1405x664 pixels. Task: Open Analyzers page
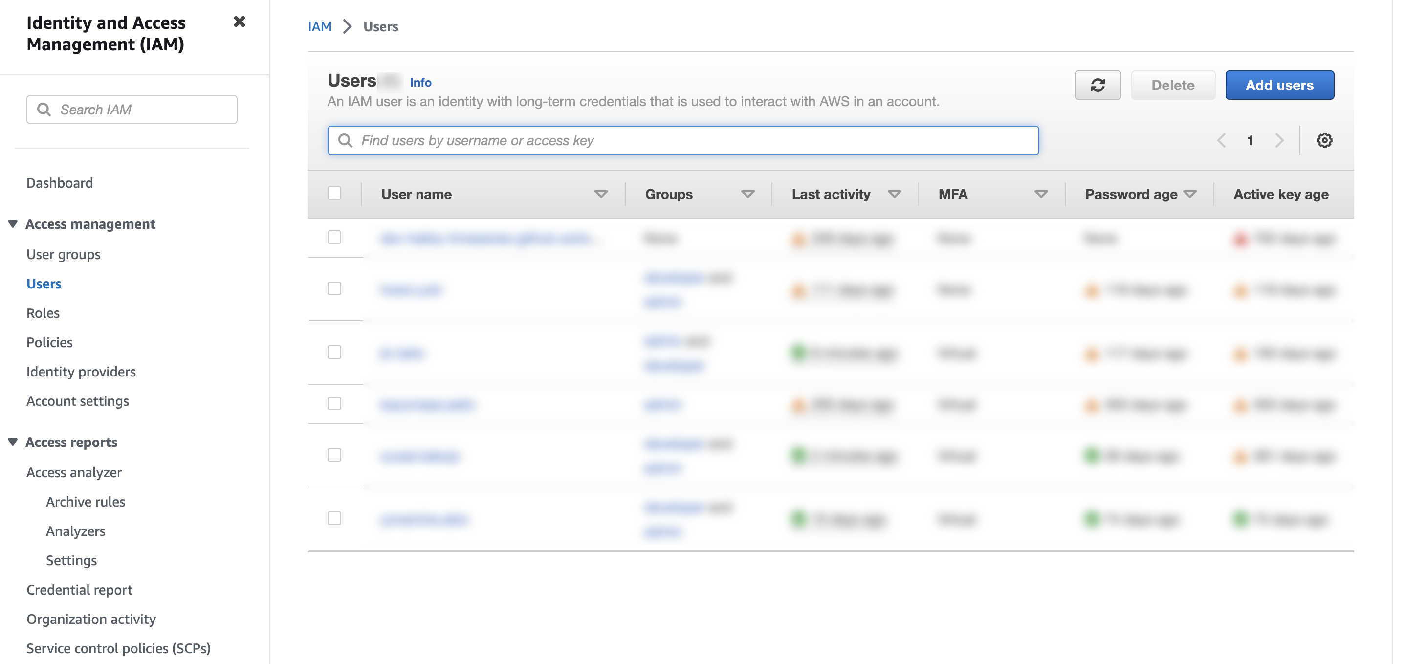(75, 531)
